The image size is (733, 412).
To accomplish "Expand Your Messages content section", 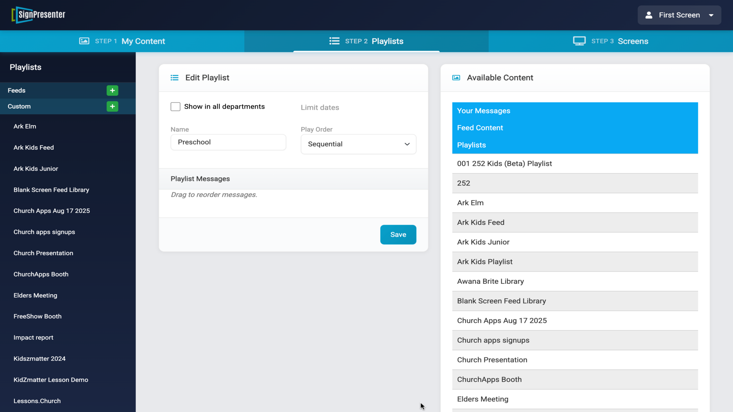I will (483, 111).
